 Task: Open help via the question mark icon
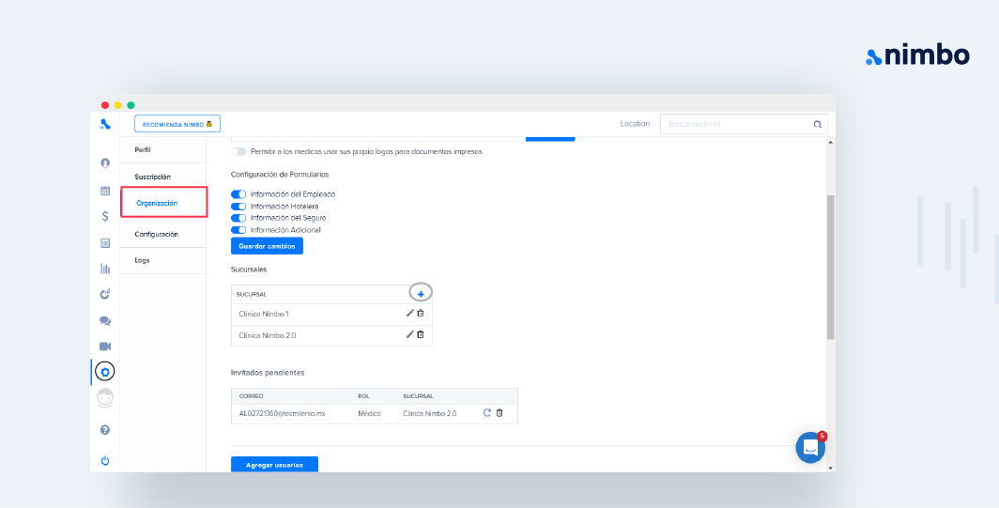pos(105,430)
